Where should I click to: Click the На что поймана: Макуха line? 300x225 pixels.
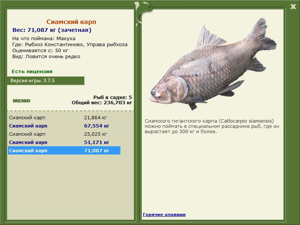point(44,39)
